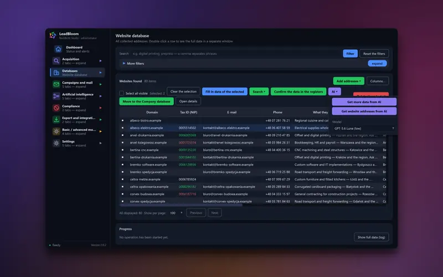This screenshot has width=443, height=277.
Task: Focus the Search phrases input field
Action: 236,53
